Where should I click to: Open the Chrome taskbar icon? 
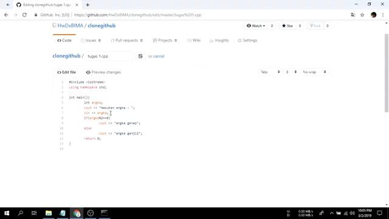77,213
